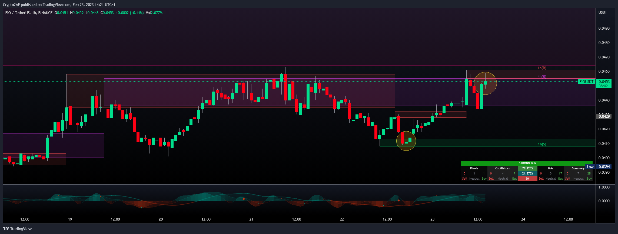This screenshot has width=618, height=234.
Task: Click the close price value C0.0453
Action: (x=107, y=13)
